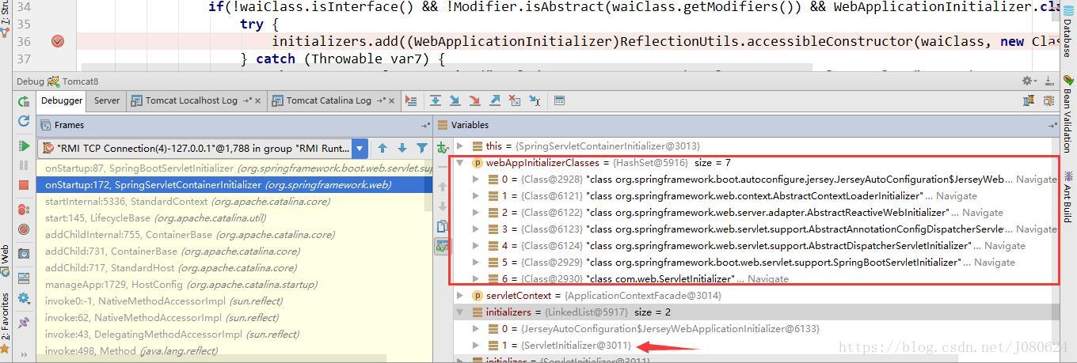
Task: Expand element 2 Class@6122
Action: [x=475, y=212]
